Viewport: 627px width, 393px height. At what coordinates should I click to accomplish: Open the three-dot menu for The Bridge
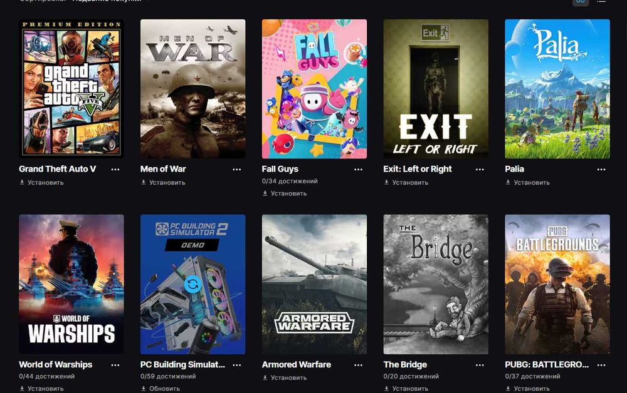click(480, 365)
